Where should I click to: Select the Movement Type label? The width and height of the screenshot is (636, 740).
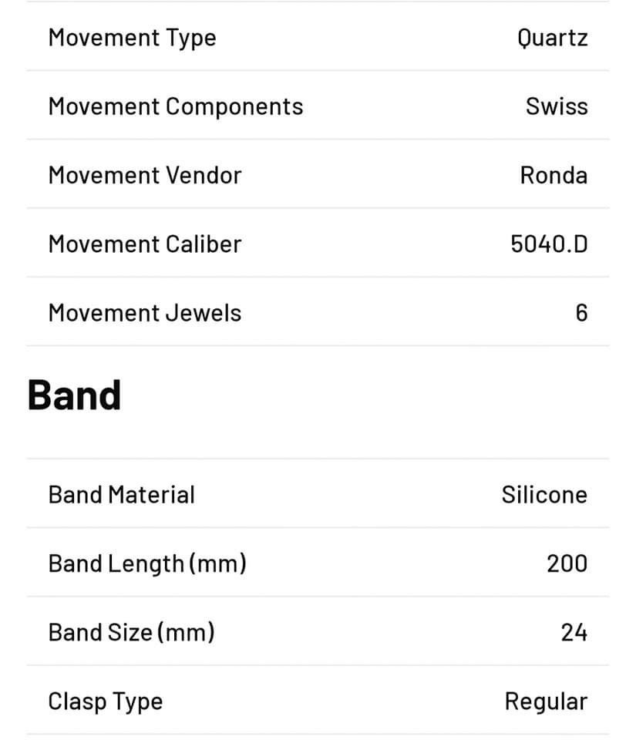(132, 39)
